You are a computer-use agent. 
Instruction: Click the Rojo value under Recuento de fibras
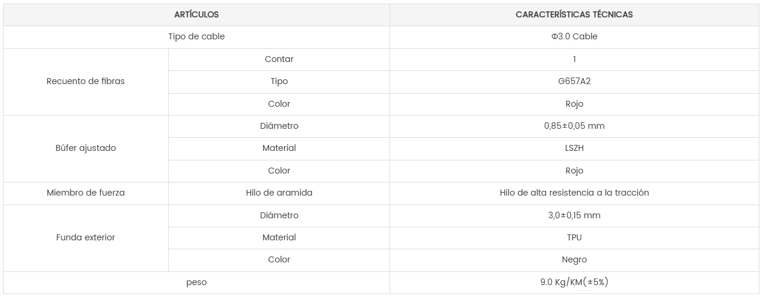(574, 104)
